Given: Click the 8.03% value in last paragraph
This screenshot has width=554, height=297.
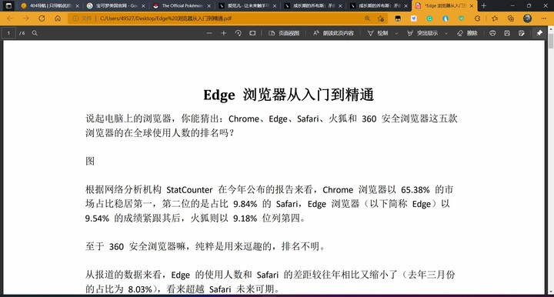Looking at the screenshot, I should point(139,289).
